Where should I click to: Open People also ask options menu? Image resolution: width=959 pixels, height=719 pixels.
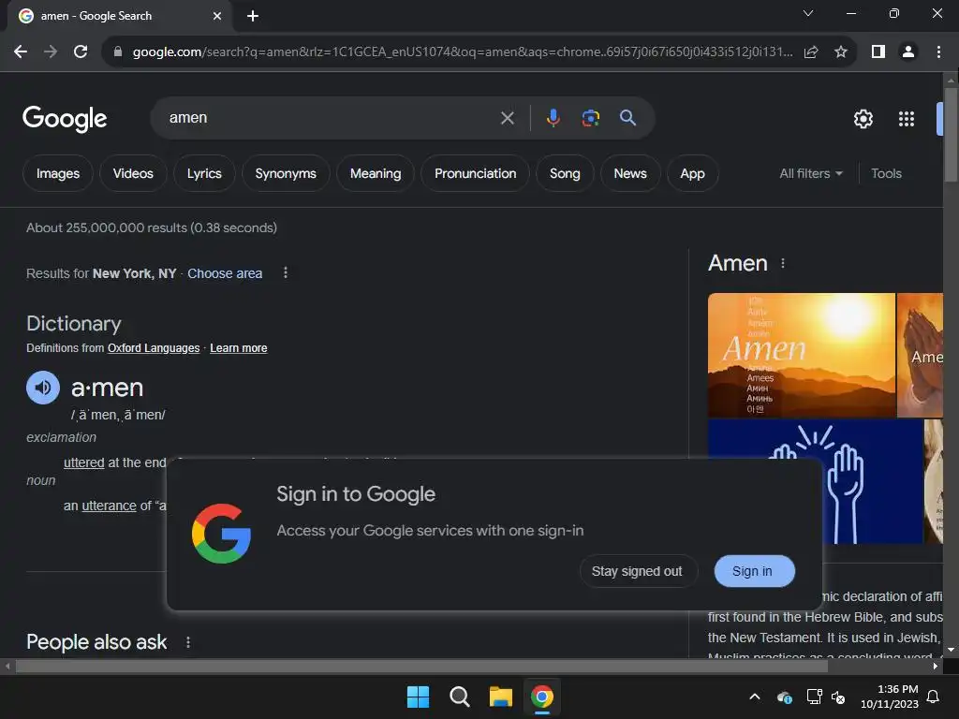pyautogui.click(x=188, y=642)
